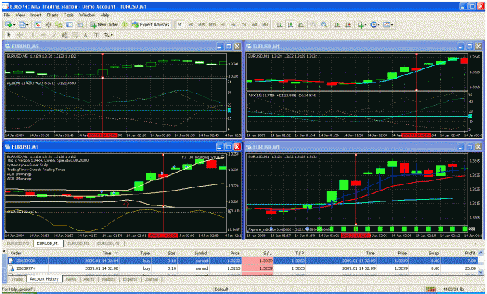The width and height of the screenshot is (487, 294).
Task: Click the New Order button
Action: (104, 25)
